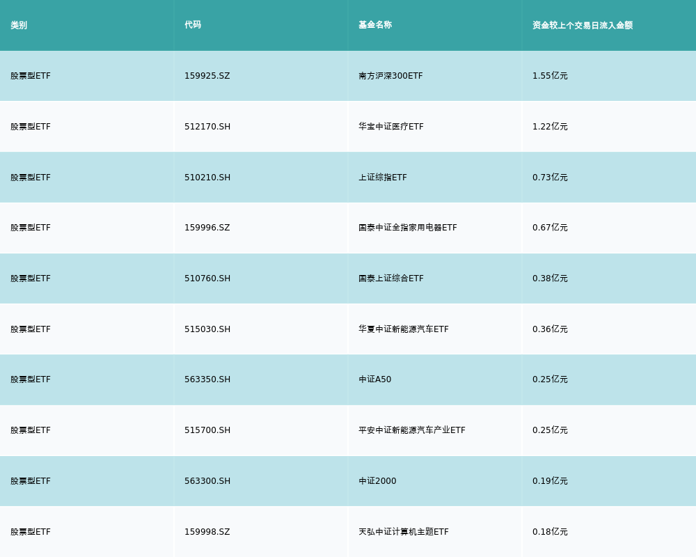The height and width of the screenshot is (557, 696).
Task: Select fund name 南方沪深300ETF
Action: (x=390, y=76)
